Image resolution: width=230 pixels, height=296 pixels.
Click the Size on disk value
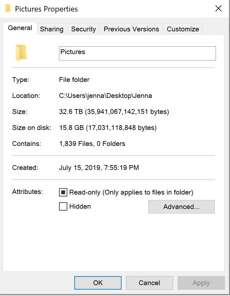pyautogui.click(x=108, y=128)
